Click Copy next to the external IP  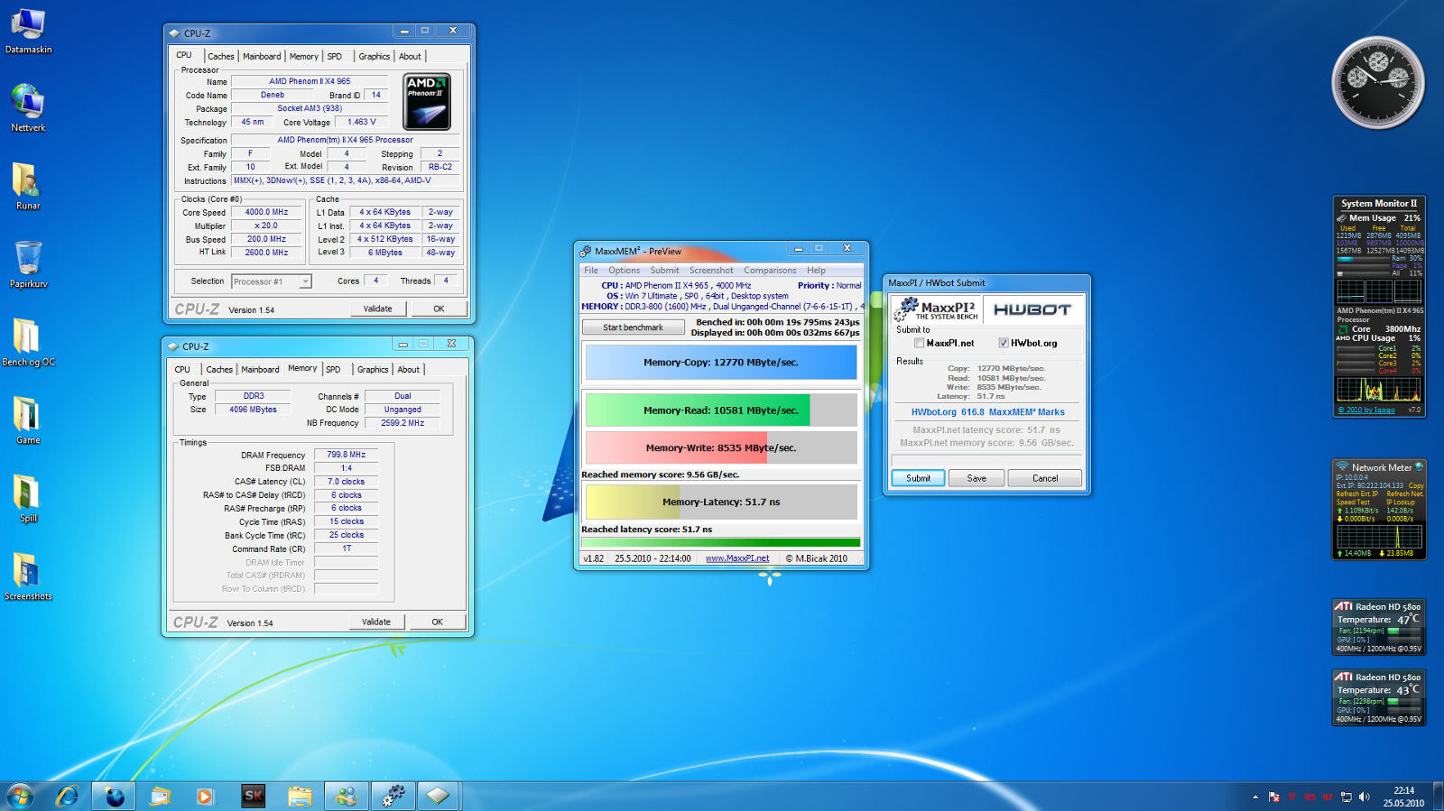(x=1416, y=485)
